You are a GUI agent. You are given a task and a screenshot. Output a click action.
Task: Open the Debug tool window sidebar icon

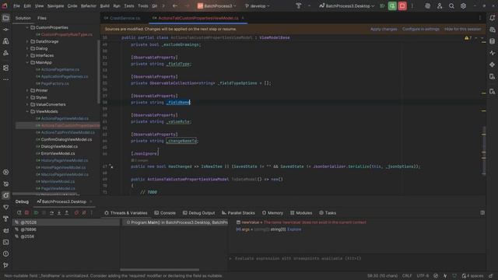[5, 195]
